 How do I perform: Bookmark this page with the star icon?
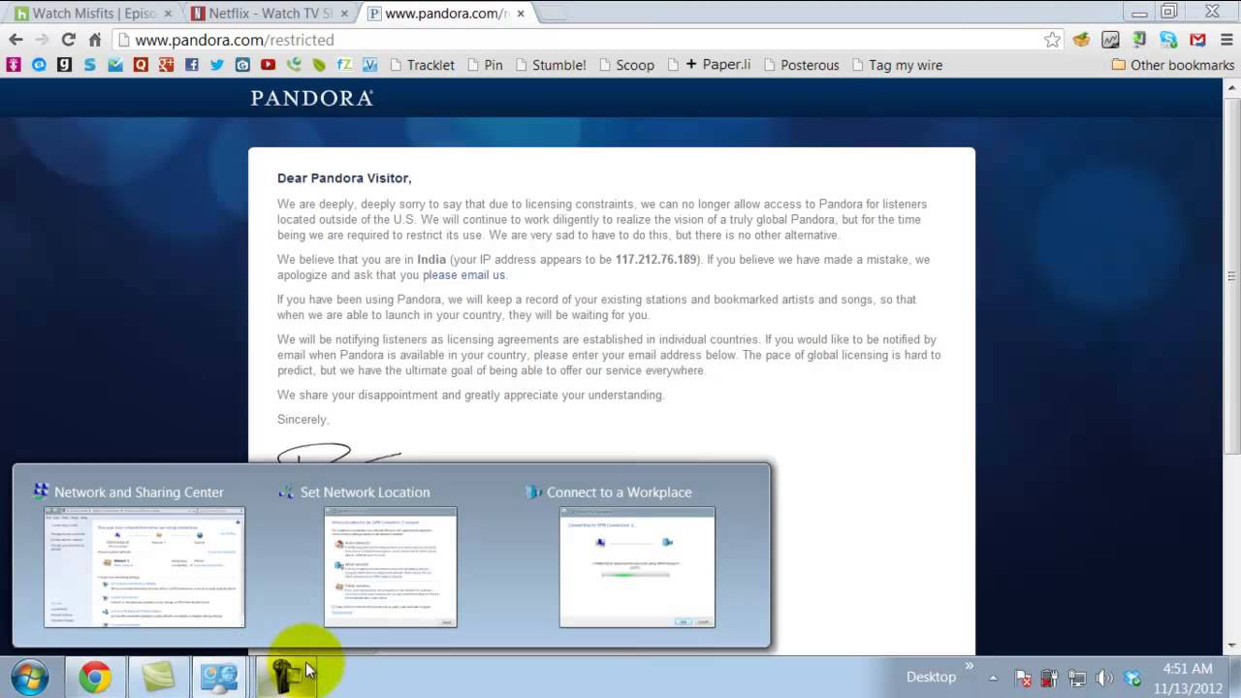click(x=1052, y=40)
